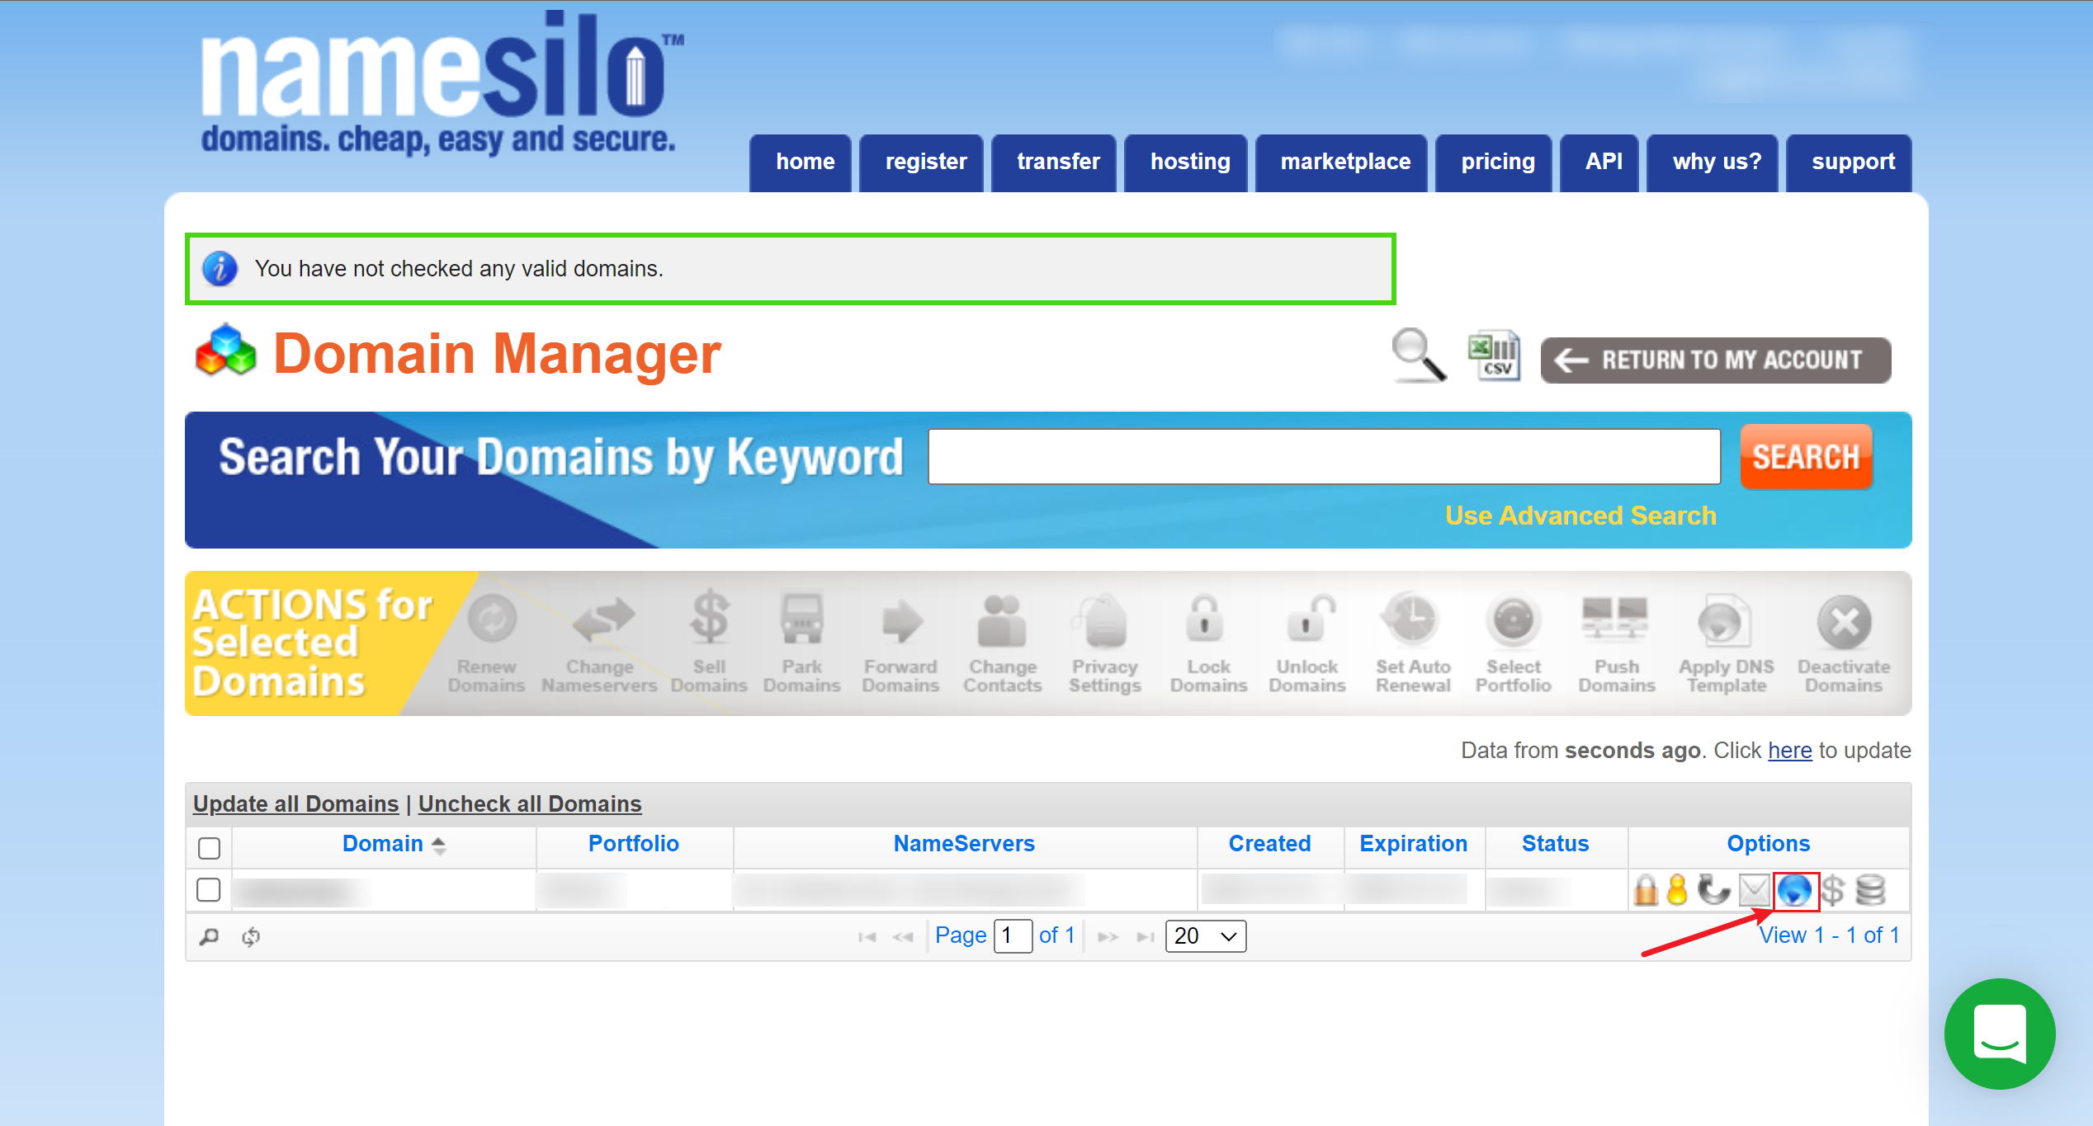Click the Return to My Account button
This screenshot has width=2093, height=1126.
pos(1715,360)
